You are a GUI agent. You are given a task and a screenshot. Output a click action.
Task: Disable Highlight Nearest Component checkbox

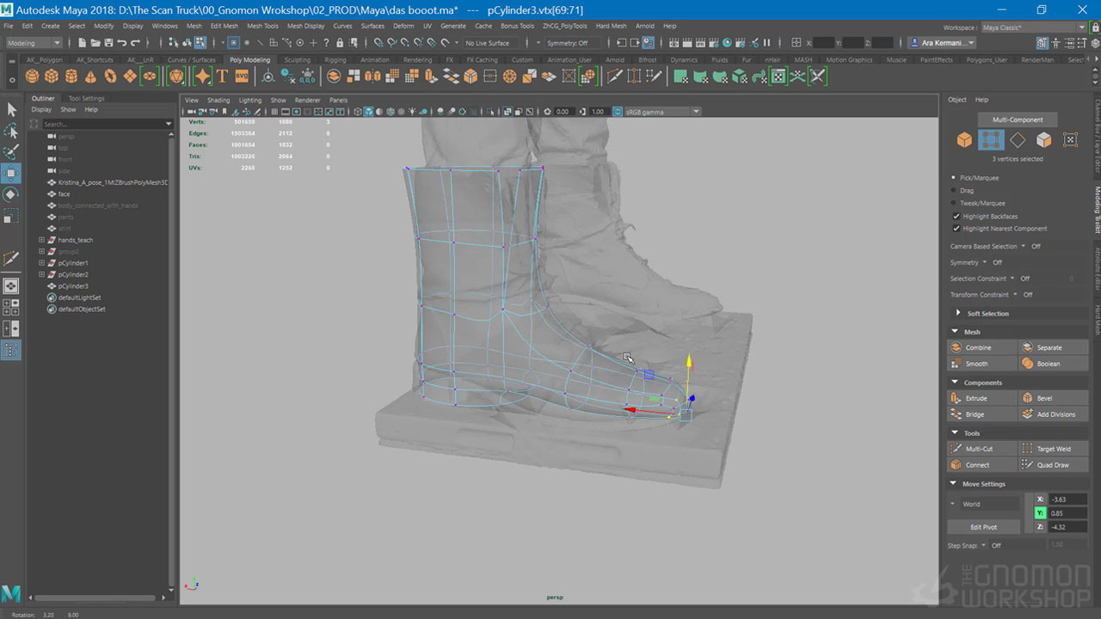coord(956,229)
